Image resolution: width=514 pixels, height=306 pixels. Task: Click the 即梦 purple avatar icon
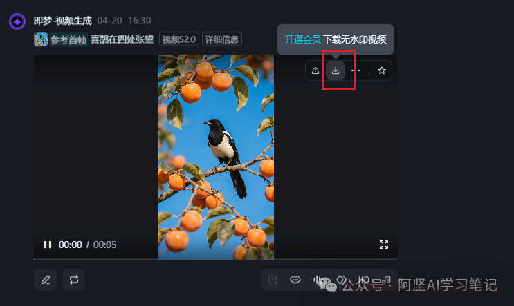[17, 21]
